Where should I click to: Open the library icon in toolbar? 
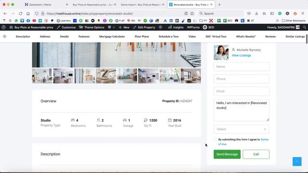point(264,13)
